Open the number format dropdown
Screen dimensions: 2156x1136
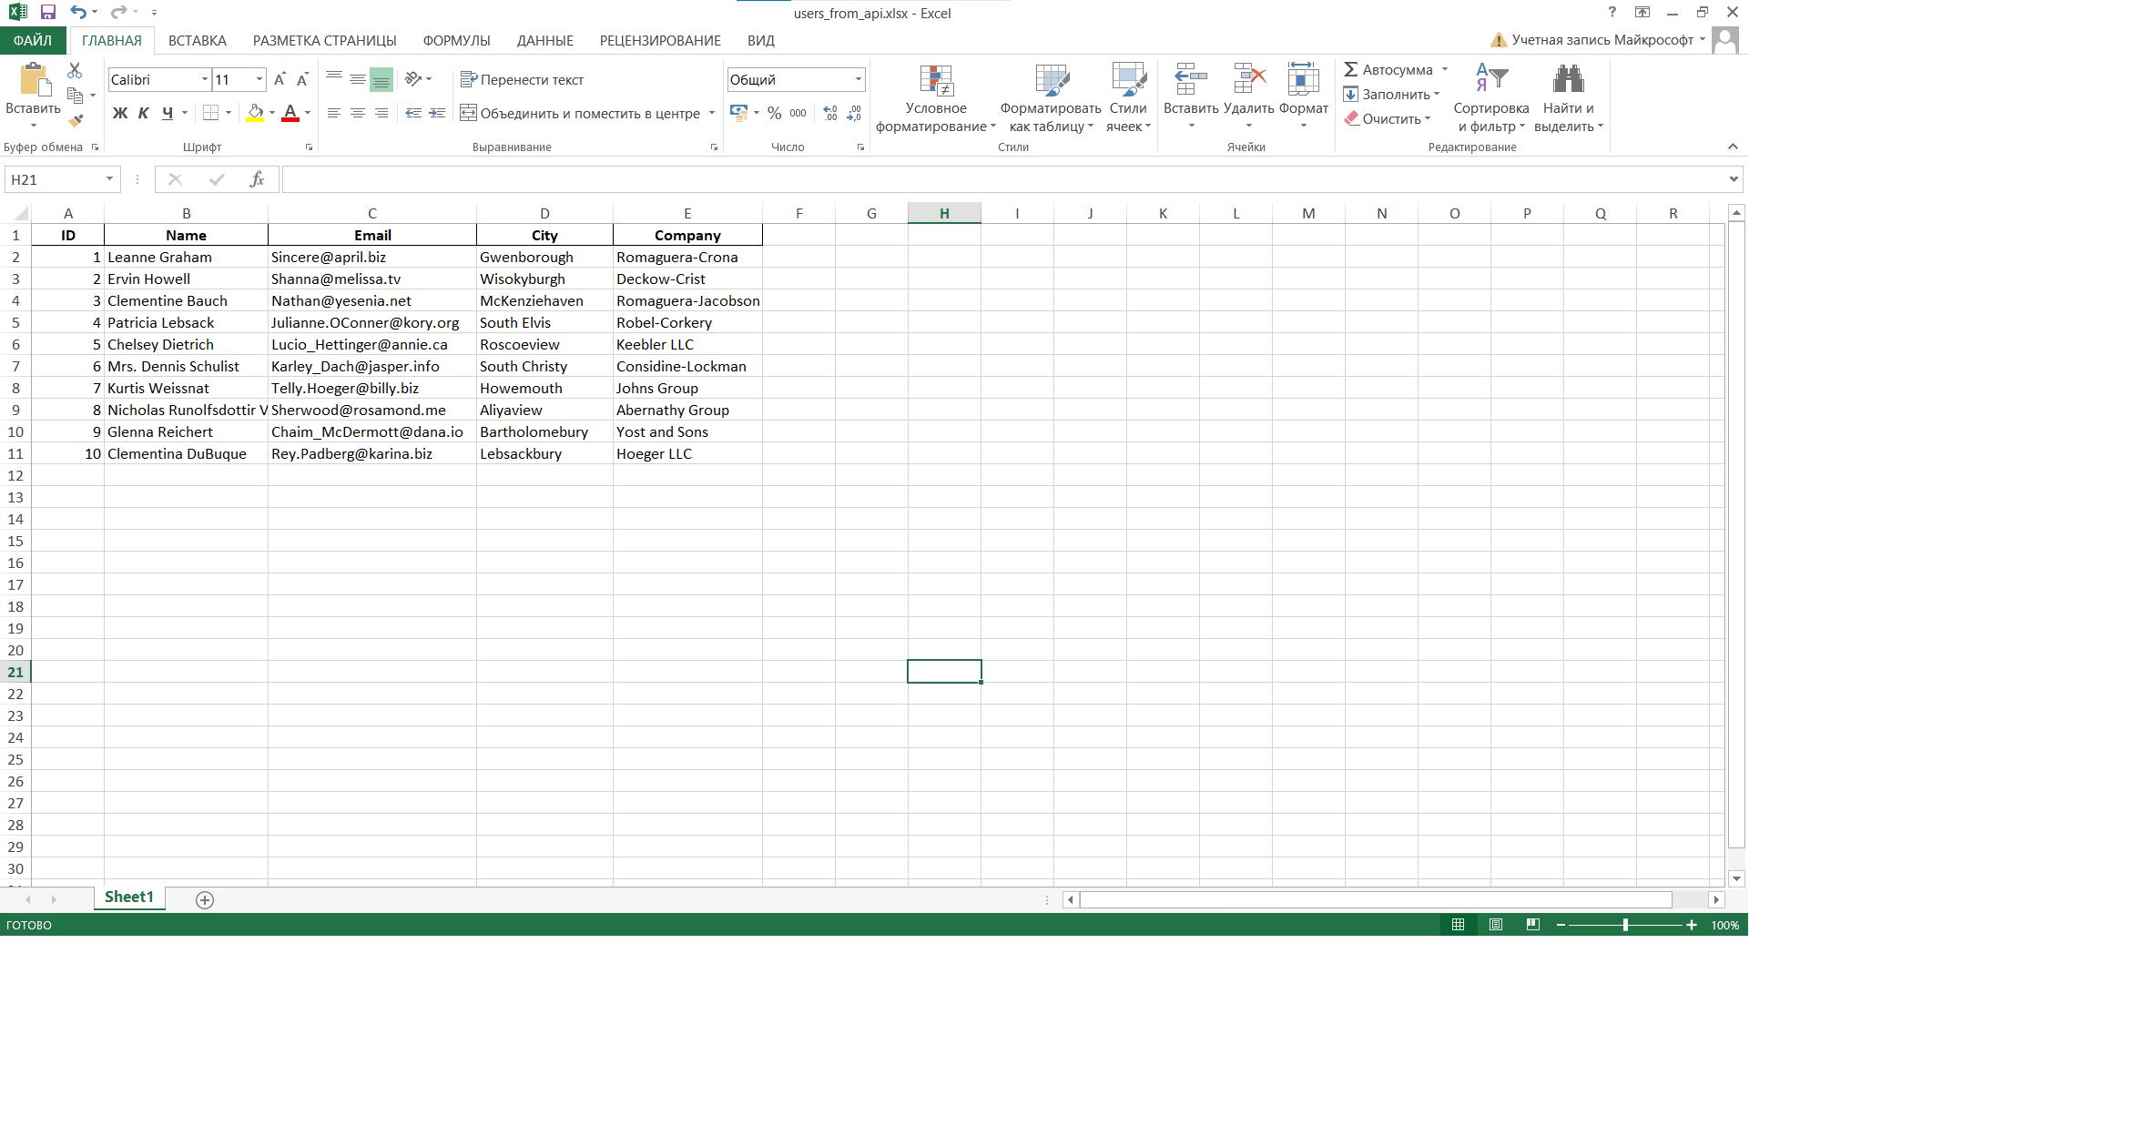(x=858, y=80)
